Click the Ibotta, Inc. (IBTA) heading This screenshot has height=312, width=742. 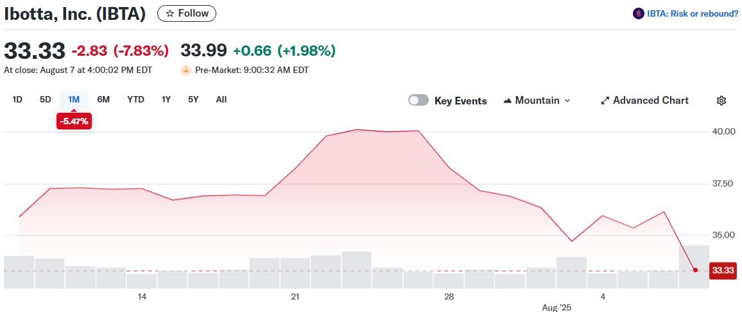coord(74,13)
